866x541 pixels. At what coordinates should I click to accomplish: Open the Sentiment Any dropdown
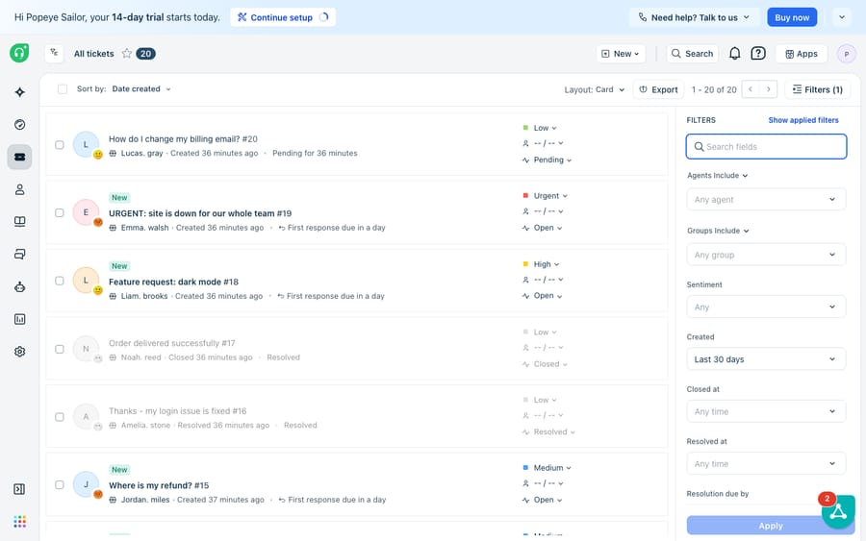click(x=766, y=307)
